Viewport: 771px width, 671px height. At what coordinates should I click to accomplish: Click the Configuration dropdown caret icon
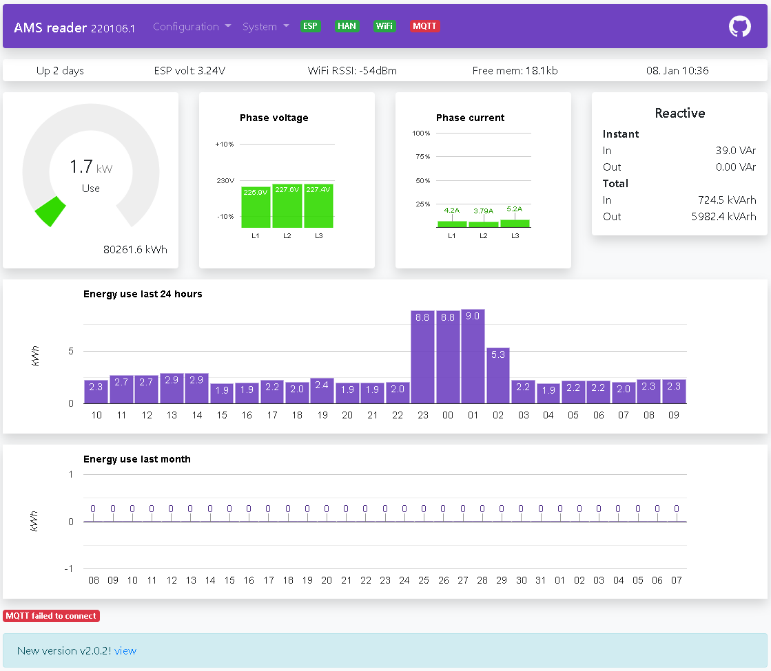click(x=228, y=27)
